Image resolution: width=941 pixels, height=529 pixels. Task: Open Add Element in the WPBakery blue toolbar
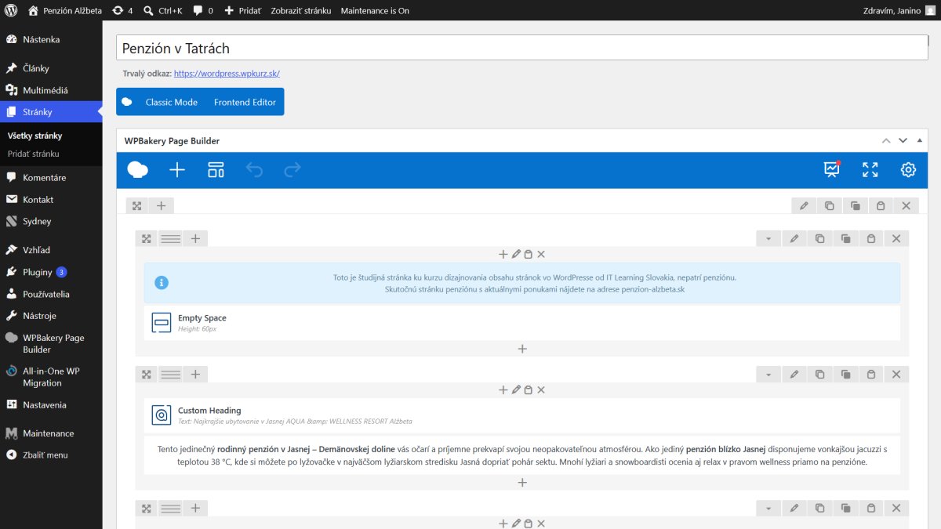tap(177, 170)
